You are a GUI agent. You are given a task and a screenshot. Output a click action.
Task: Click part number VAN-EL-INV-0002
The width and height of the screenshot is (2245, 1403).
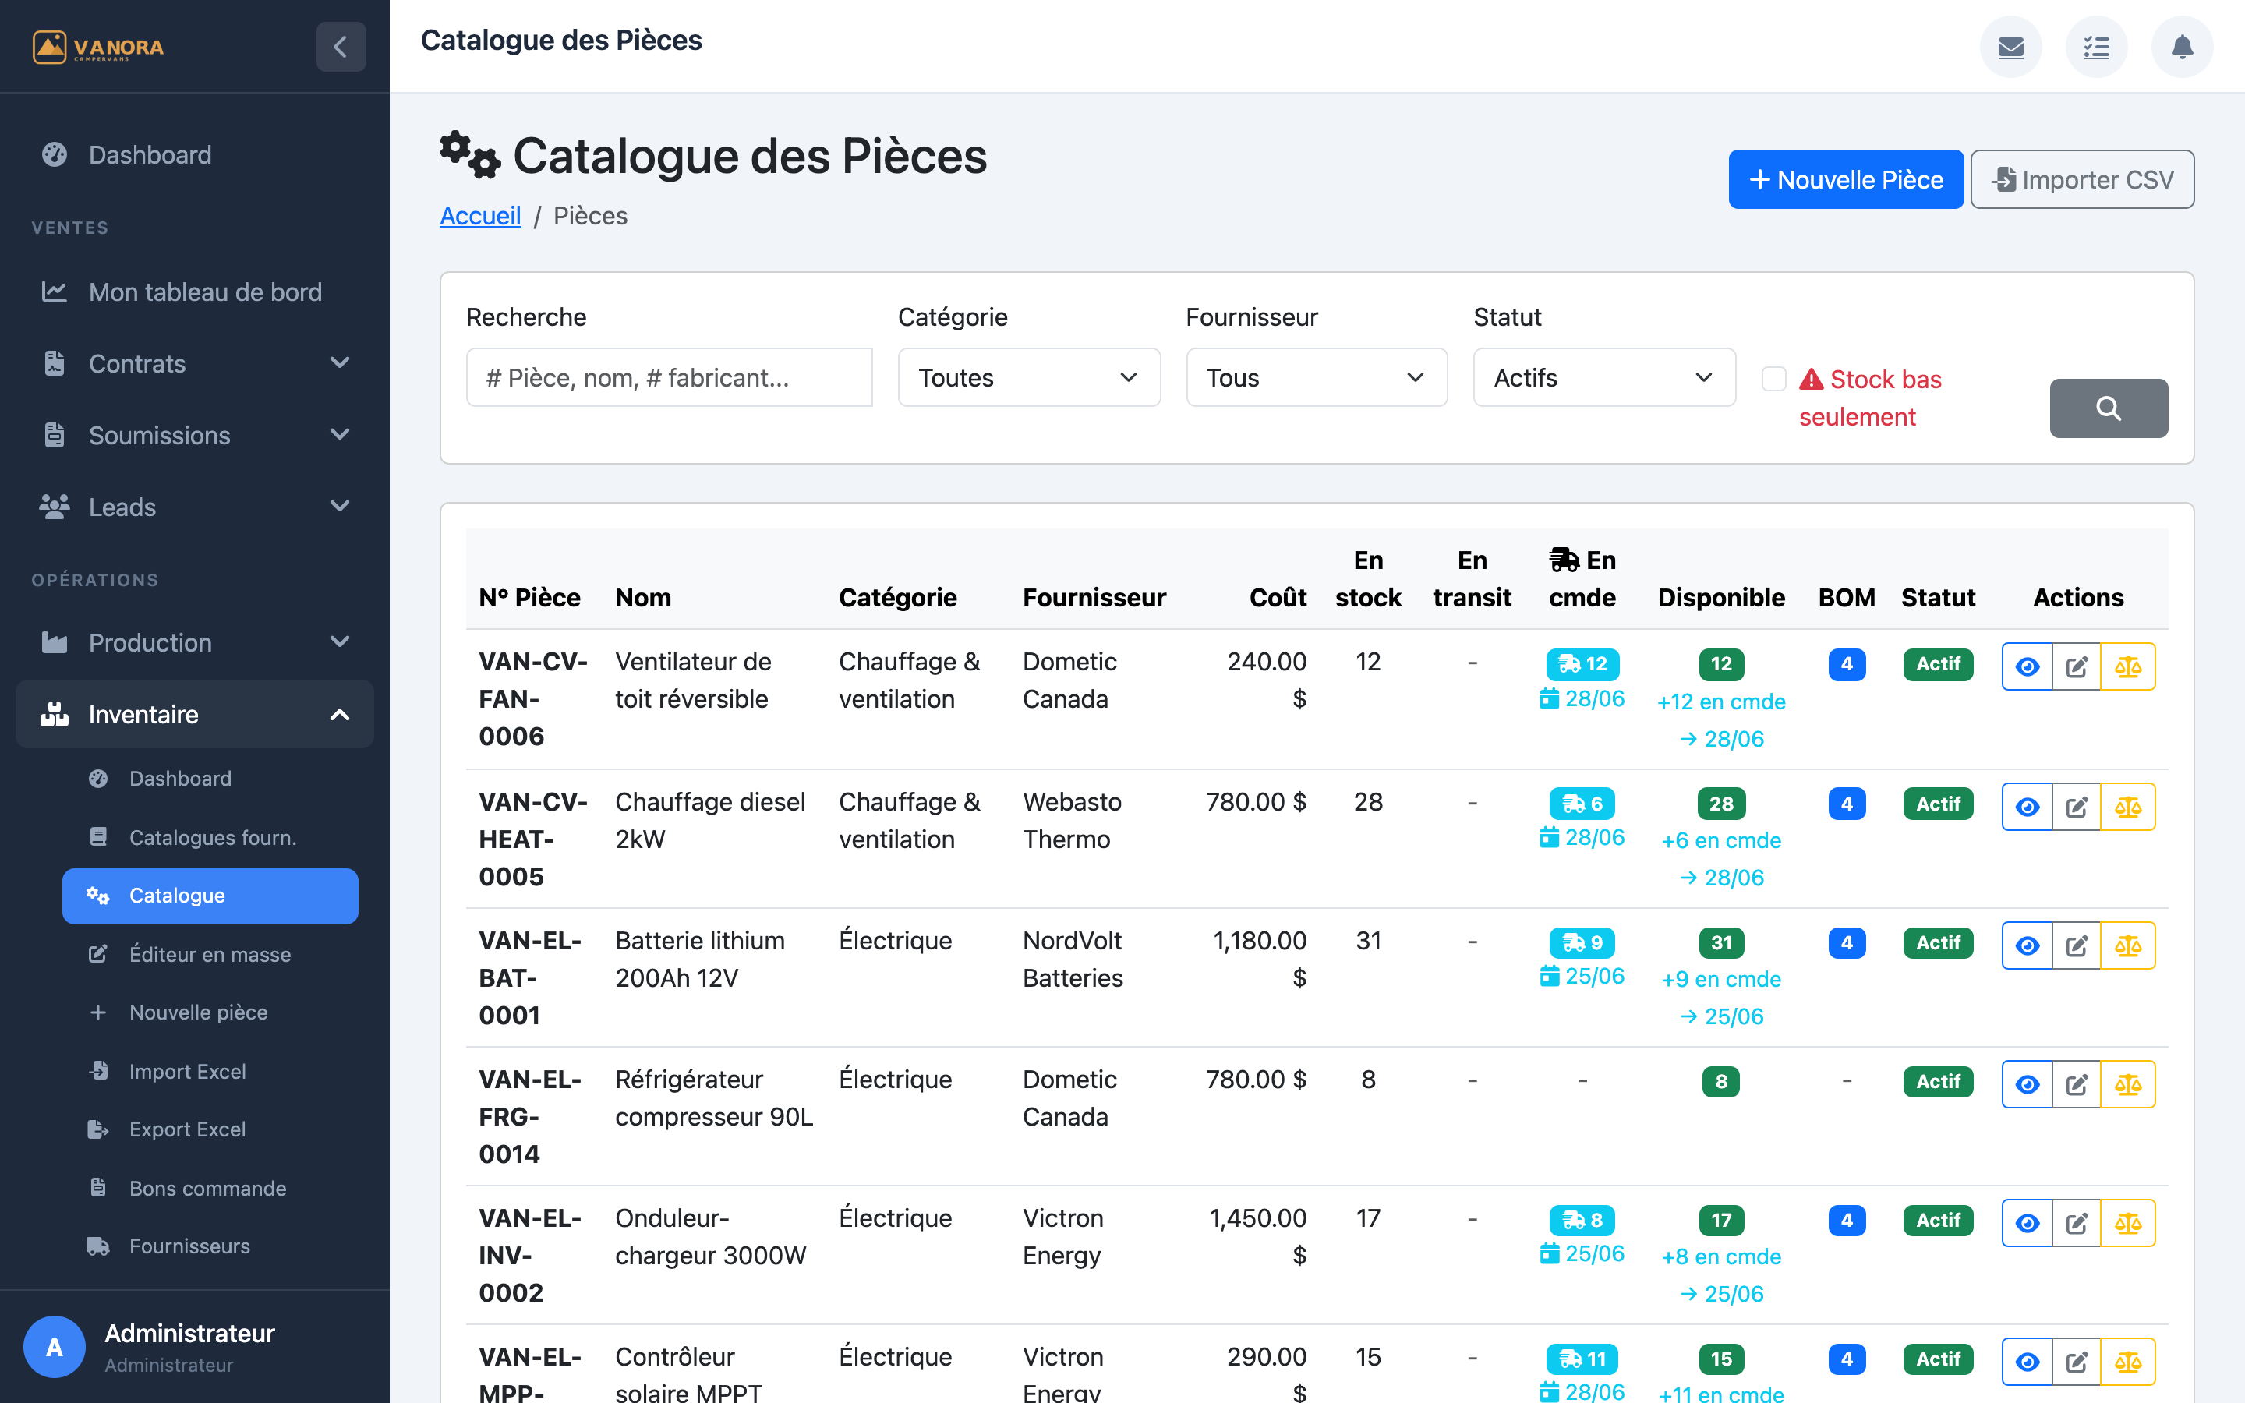(531, 1256)
